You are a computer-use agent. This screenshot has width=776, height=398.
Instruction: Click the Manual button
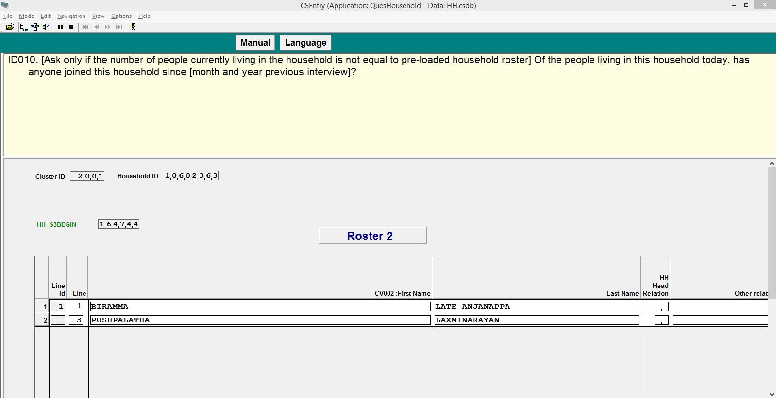coord(255,43)
